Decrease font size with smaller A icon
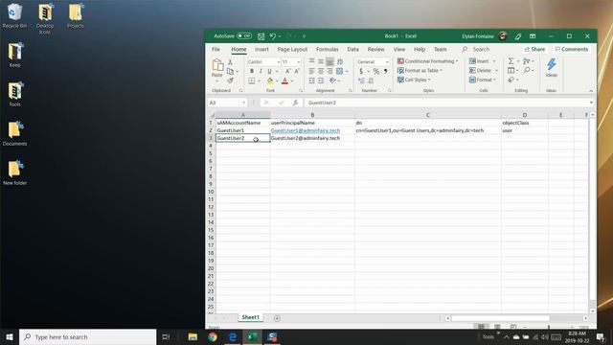Image resolution: width=613 pixels, height=345 pixels. pyautogui.click(x=297, y=71)
